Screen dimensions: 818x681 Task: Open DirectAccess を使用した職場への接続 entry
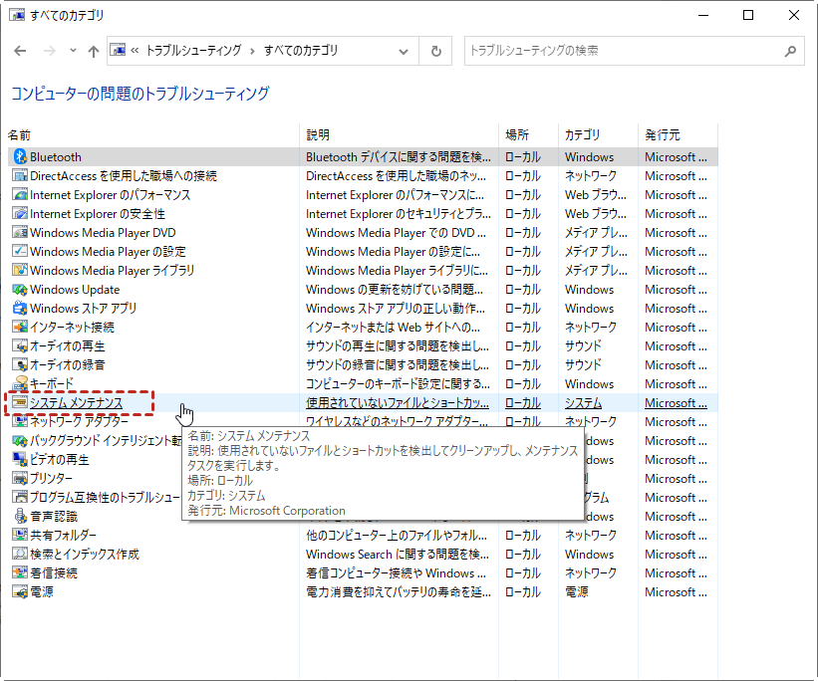point(124,175)
